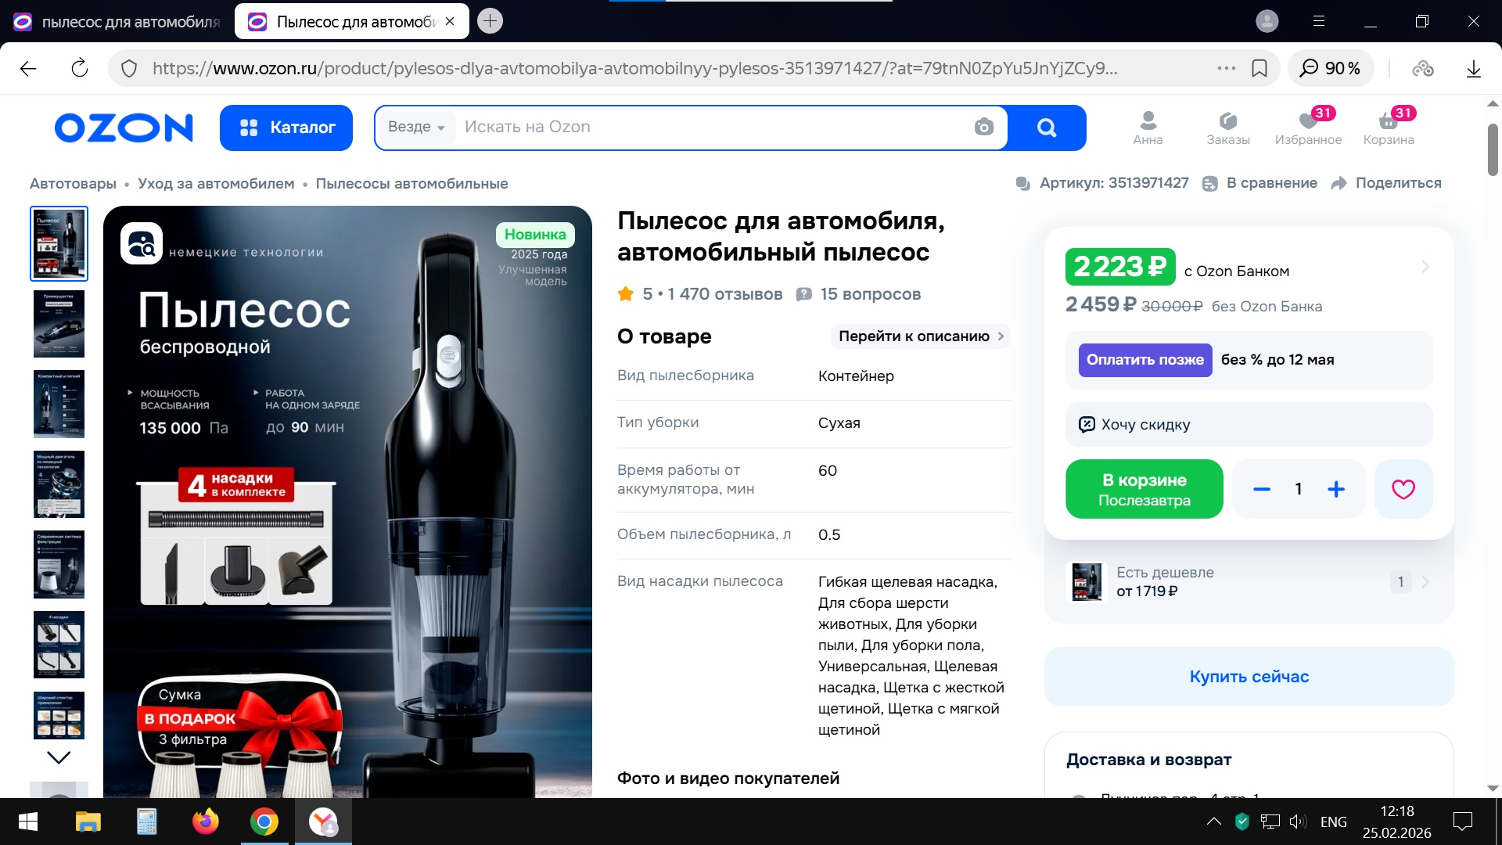Click the Анна profile icon

point(1148,121)
